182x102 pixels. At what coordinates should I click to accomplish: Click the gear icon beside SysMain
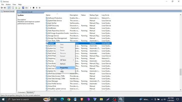click(x=47, y=43)
